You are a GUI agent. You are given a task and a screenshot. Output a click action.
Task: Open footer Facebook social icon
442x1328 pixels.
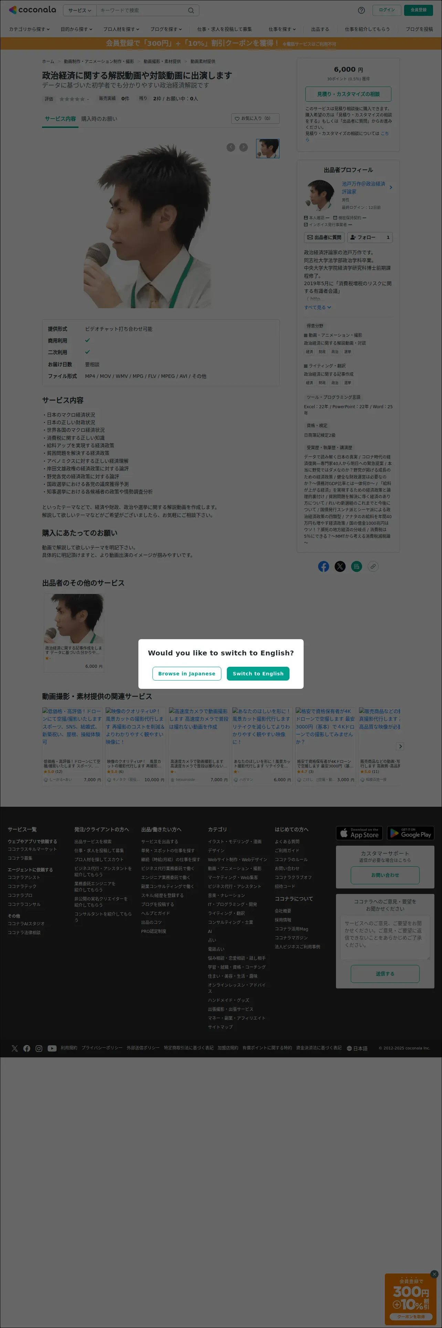[x=27, y=1049]
